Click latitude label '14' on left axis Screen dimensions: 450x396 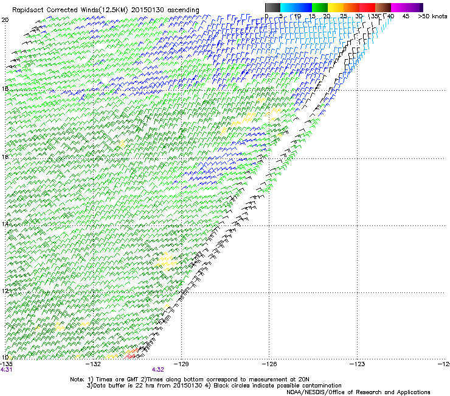click(5, 224)
